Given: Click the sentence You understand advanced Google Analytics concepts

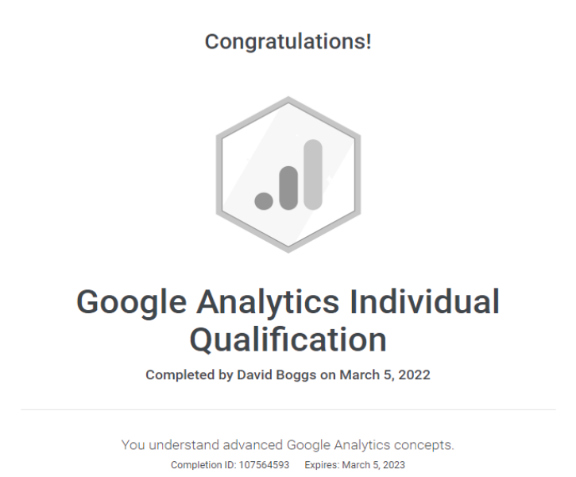Looking at the screenshot, I should (288, 445).
